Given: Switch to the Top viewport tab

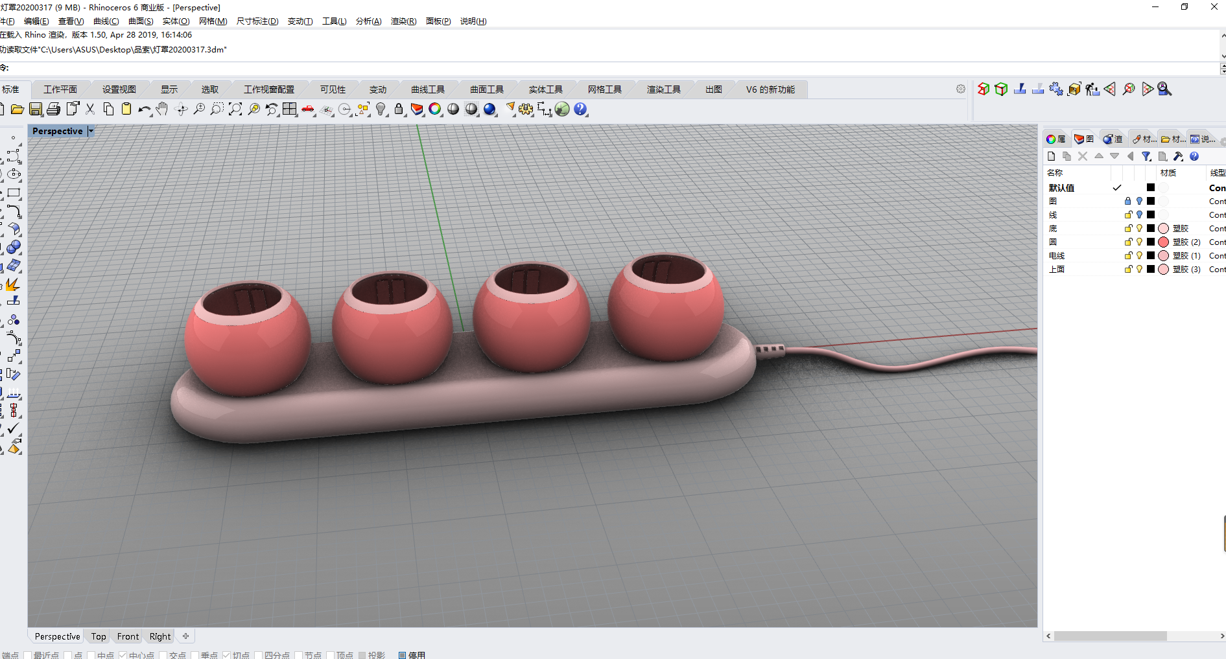Looking at the screenshot, I should click(x=99, y=636).
